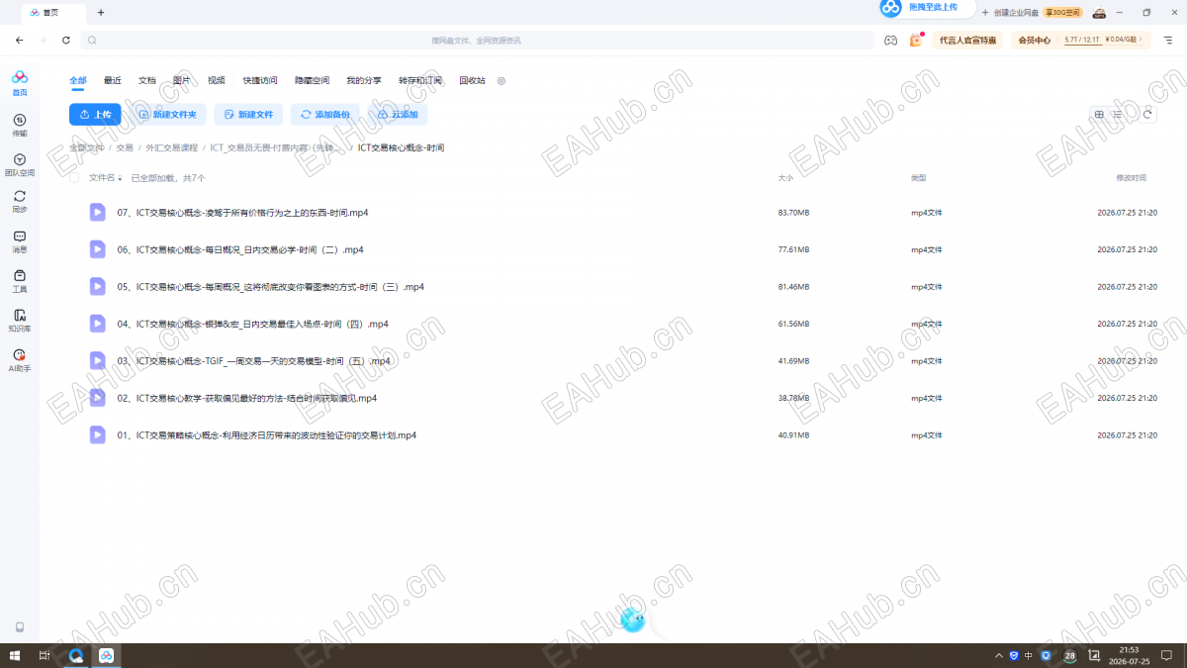The image size is (1187, 668).
Task: Open a new tab with plus icon
Action: (x=101, y=13)
